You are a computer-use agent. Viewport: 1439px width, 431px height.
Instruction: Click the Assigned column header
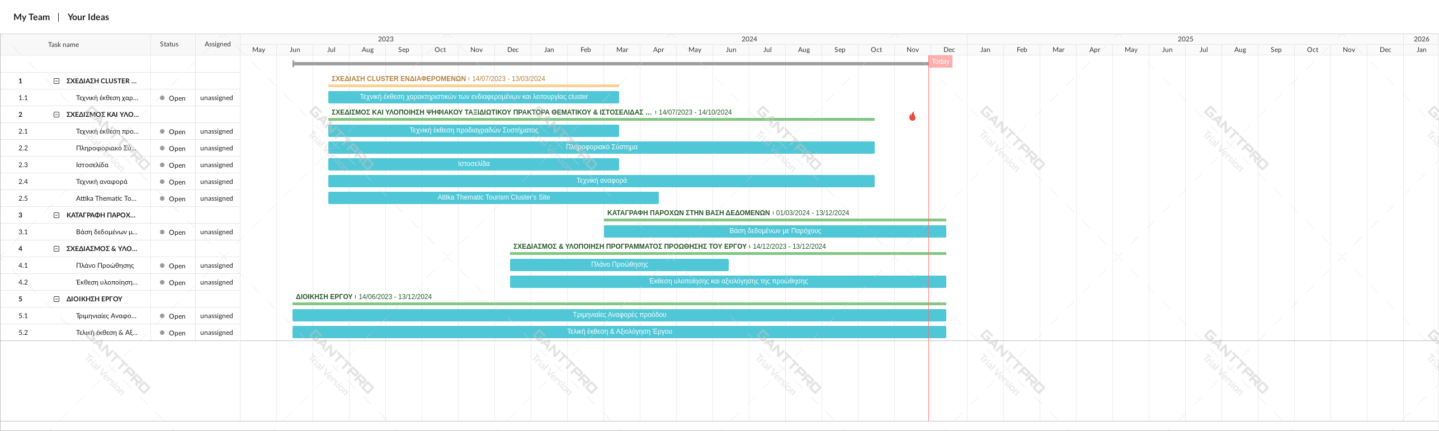pos(218,44)
